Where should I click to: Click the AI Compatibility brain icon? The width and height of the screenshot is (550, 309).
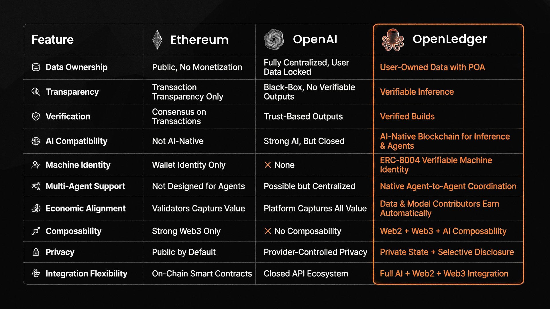click(36, 141)
